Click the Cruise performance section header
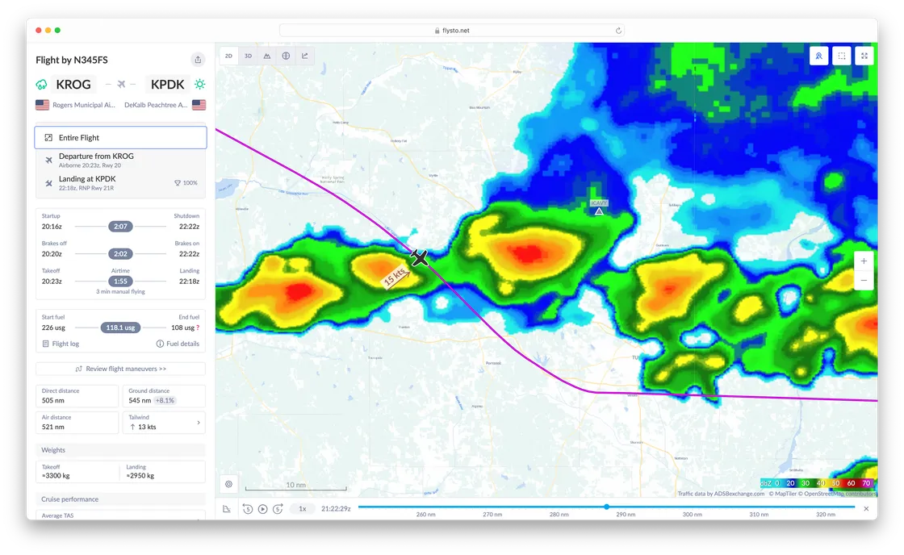Viewport: 904px width, 555px height. coord(120,499)
